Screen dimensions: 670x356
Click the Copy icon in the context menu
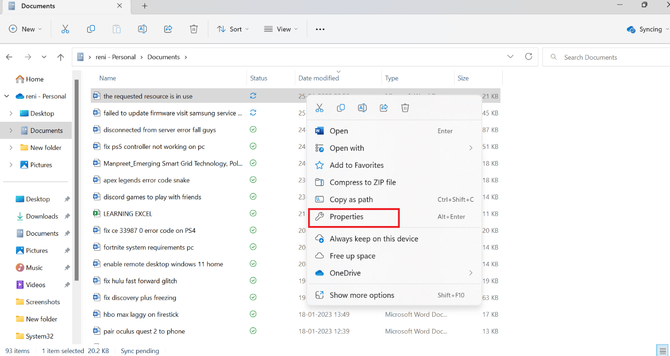tap(341, 108)
